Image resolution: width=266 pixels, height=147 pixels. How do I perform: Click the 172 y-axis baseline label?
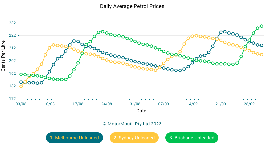click(x=12, y=99)
